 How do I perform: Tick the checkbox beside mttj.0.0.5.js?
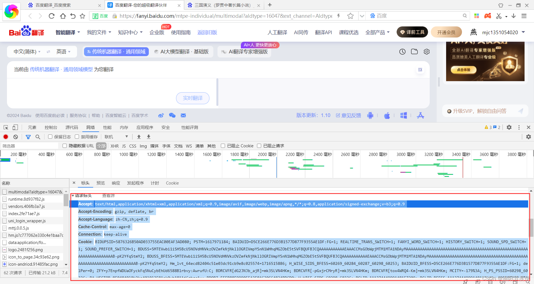tap(4, 228)
